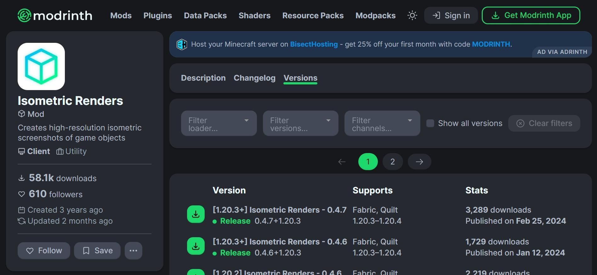Open the Filter channels dropdown

point(382,123)
